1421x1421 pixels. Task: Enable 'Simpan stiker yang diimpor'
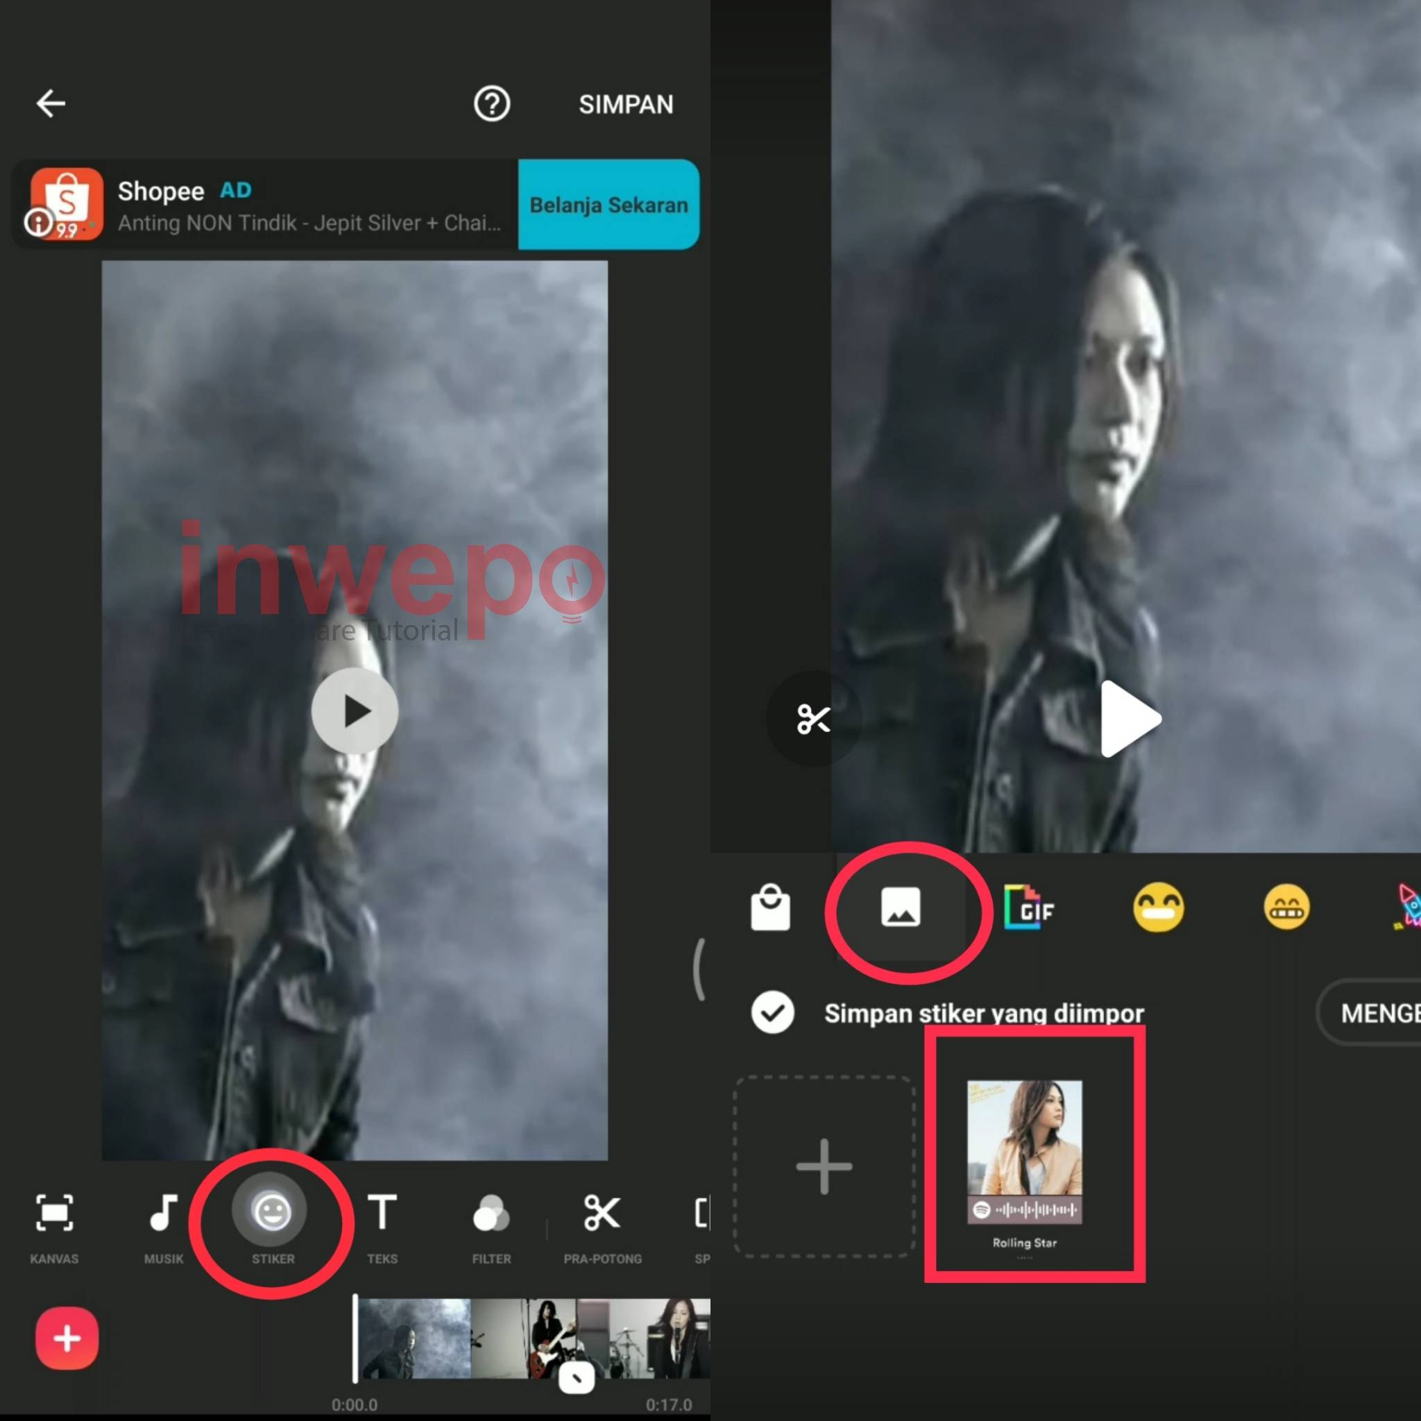pyautogui.click(x=773, y=1013)
